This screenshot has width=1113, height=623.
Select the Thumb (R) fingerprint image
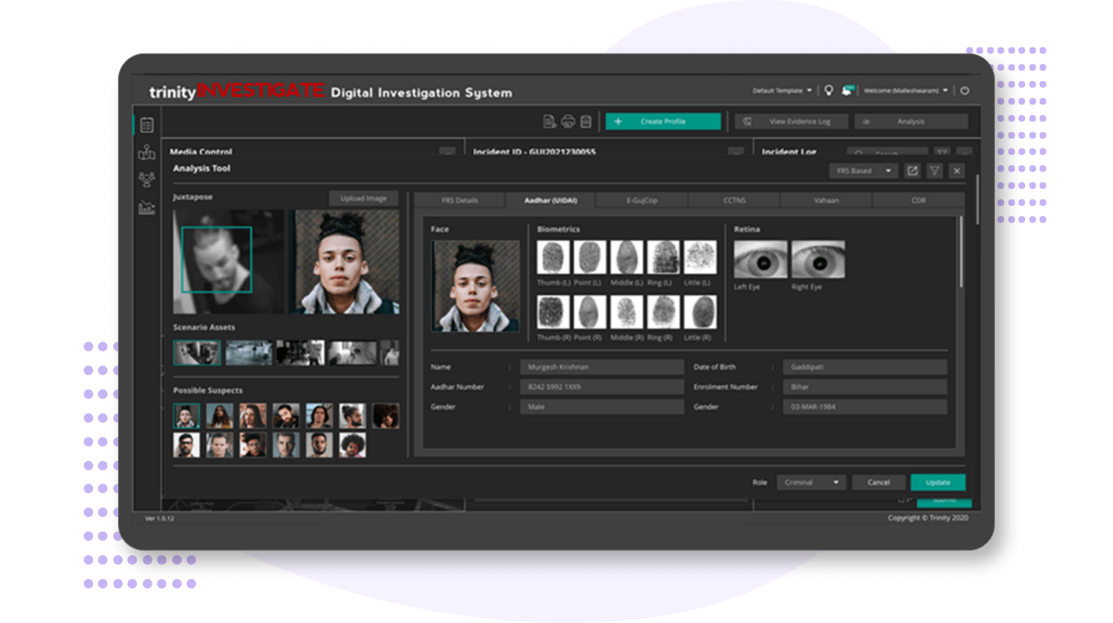(x=553, y=312)
